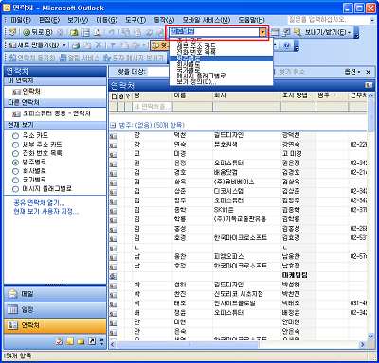Open the current view combo box arrow
379x363 pixels.
262,32
